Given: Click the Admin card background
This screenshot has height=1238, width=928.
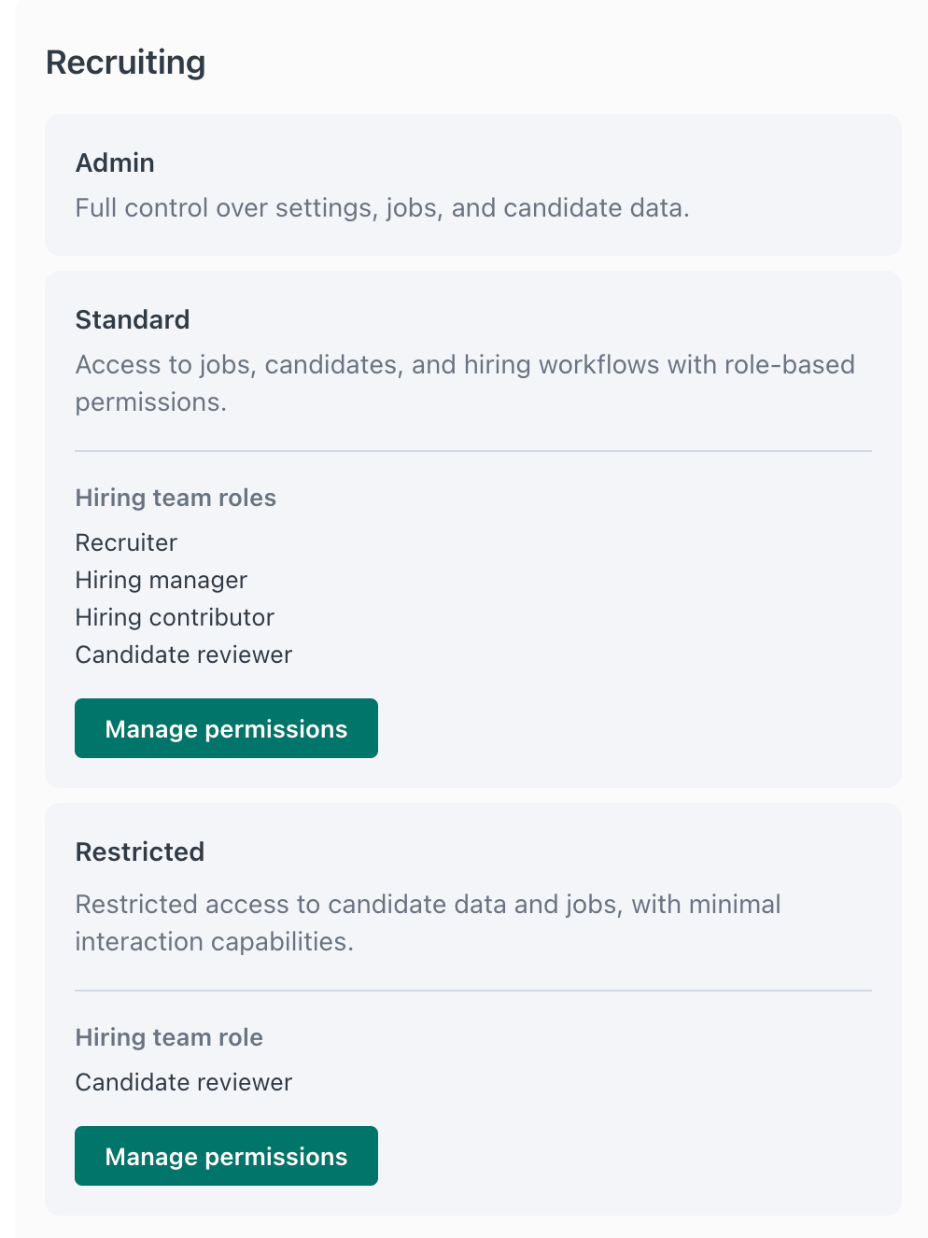Looking at the screenshot, I should click(794, 168).
